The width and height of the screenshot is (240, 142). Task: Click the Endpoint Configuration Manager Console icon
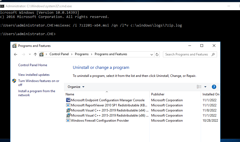coord(68,100)
